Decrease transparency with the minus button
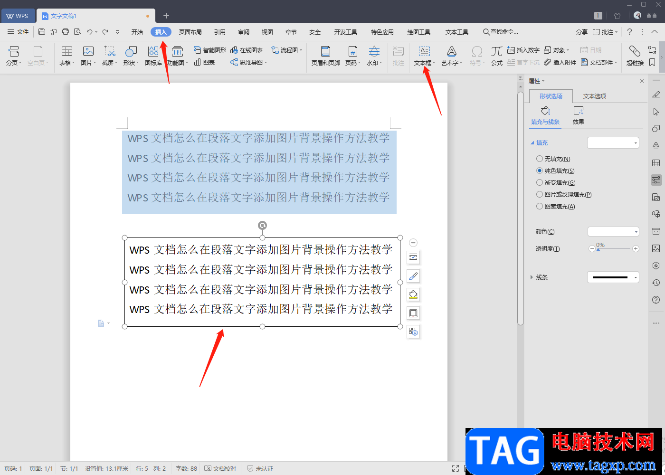 click(x=592, y=248)
